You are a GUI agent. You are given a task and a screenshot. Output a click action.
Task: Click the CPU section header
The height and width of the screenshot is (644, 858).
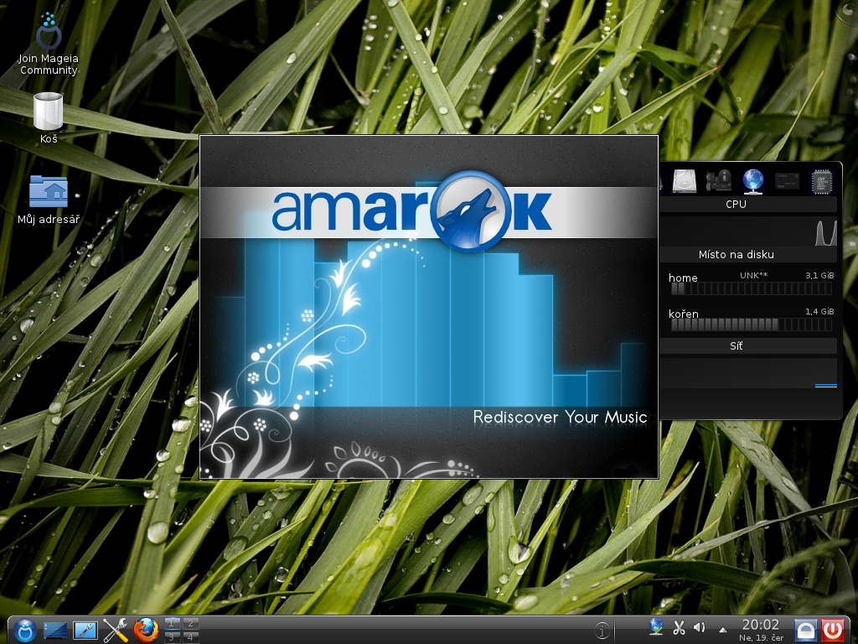point(748,205)
